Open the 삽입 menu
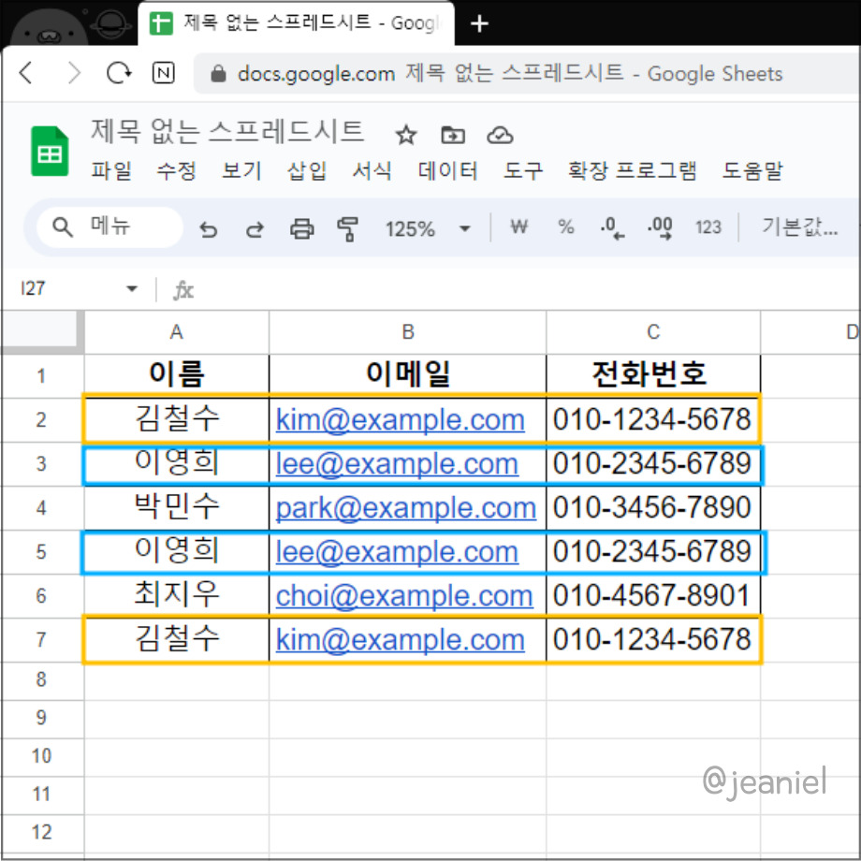Viewport: 861px width, 861px height. pyautogui.click(x=303, y=171)
